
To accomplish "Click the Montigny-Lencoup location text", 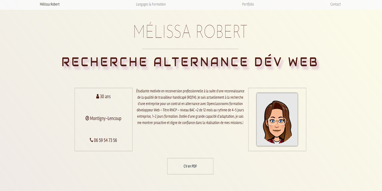I will [105, 118].
